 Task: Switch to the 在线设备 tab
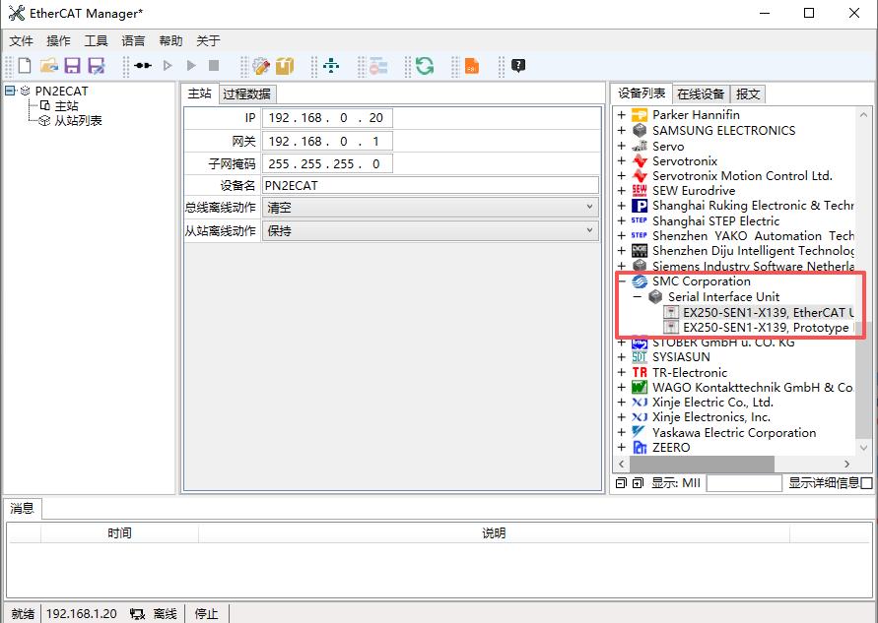[701, 93]
